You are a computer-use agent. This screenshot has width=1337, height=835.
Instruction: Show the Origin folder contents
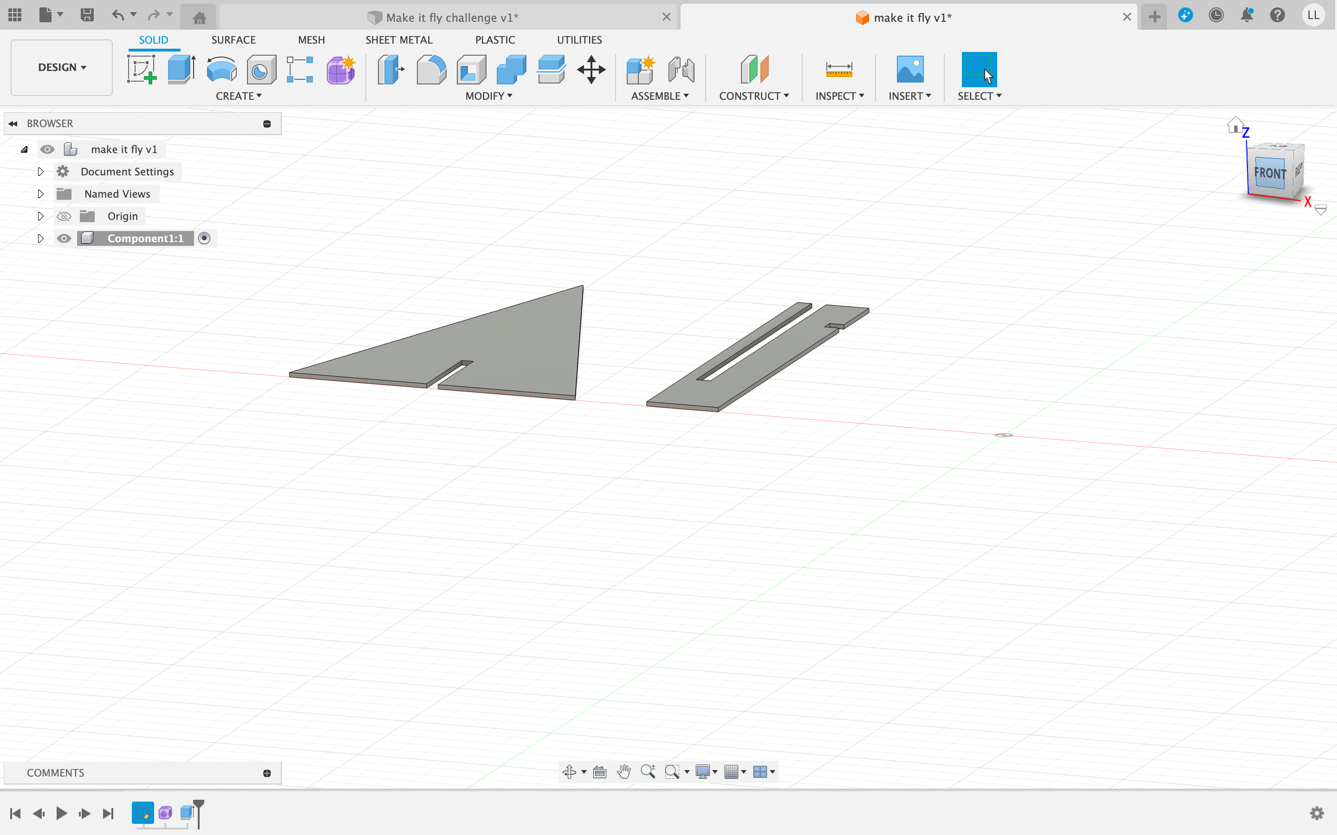point(40,216)
